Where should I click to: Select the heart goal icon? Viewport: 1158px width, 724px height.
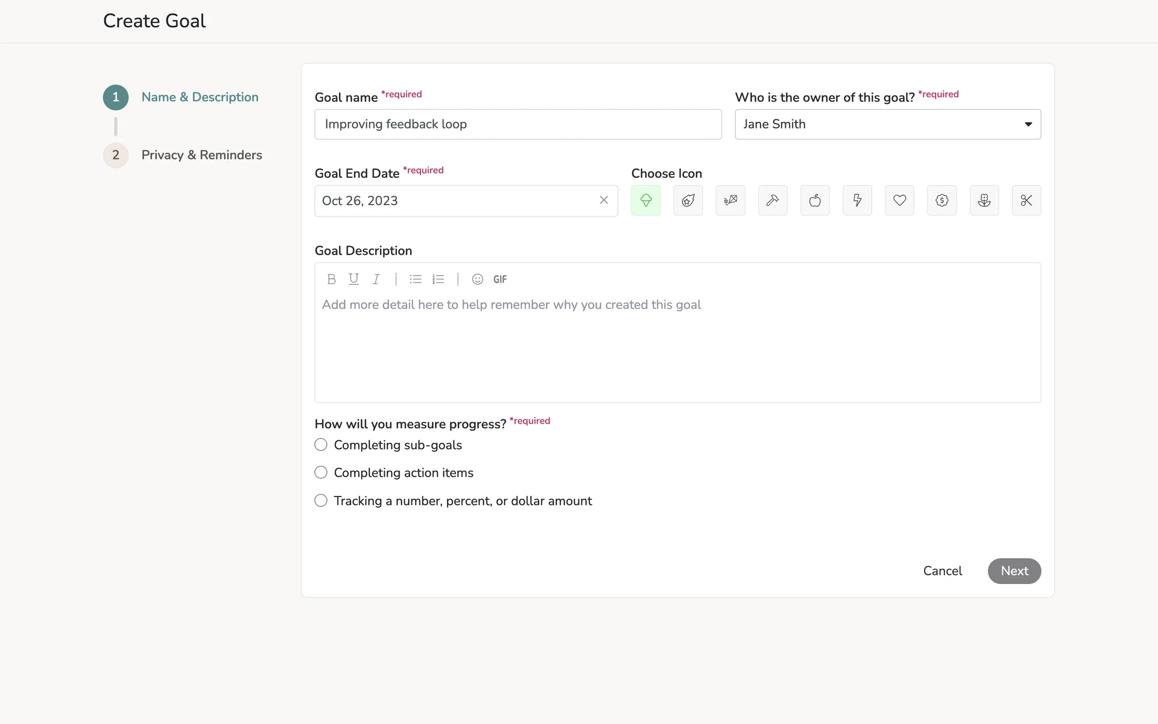[899, 200]
